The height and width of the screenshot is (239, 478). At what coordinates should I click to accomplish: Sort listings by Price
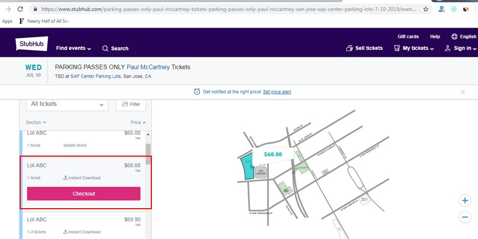click(x=138, y=123)
